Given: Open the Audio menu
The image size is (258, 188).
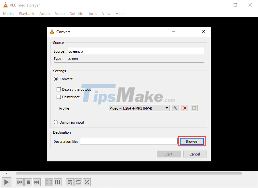Looking at the screenshot, I should click(45, 13).
